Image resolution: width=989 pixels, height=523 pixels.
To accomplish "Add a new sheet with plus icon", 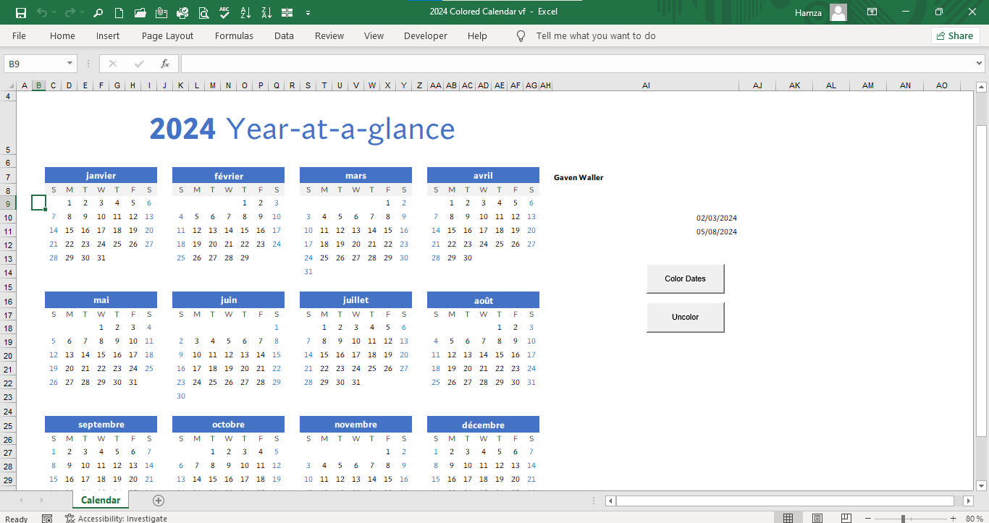I will (159, 501).
